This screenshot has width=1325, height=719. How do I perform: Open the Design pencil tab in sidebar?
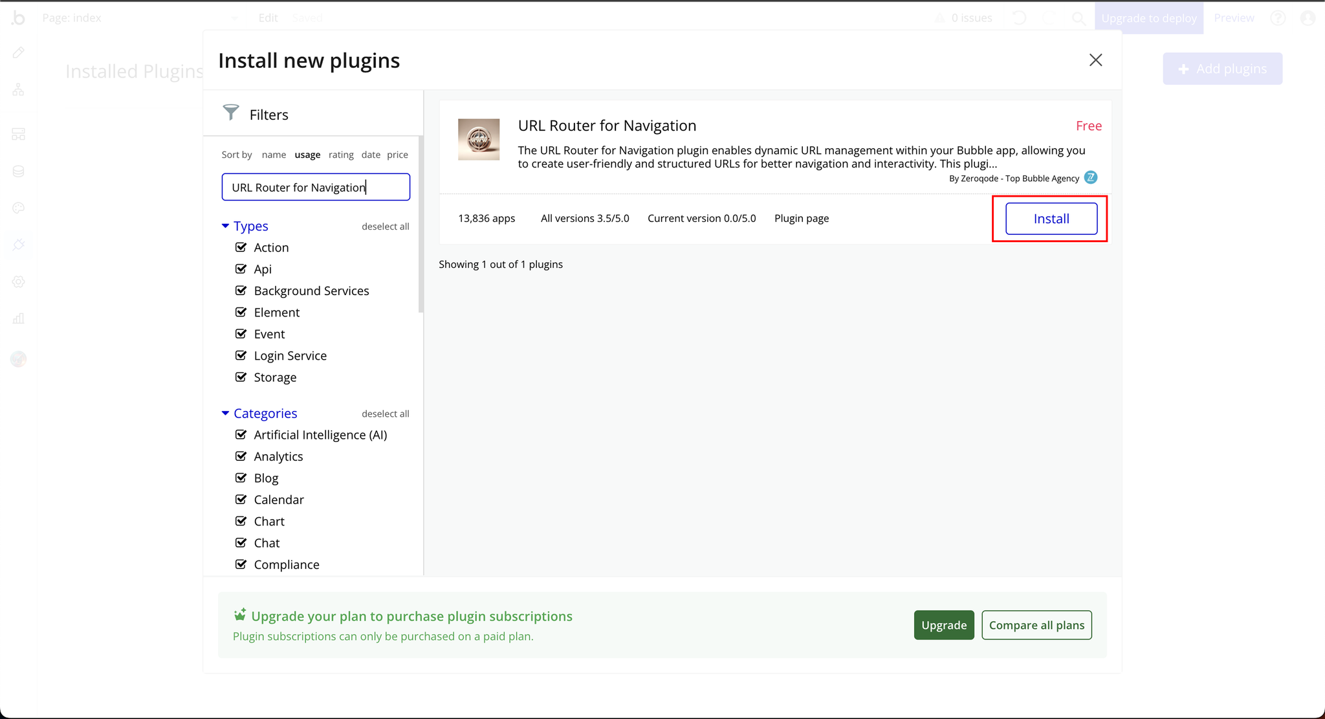tap(18, 52)
